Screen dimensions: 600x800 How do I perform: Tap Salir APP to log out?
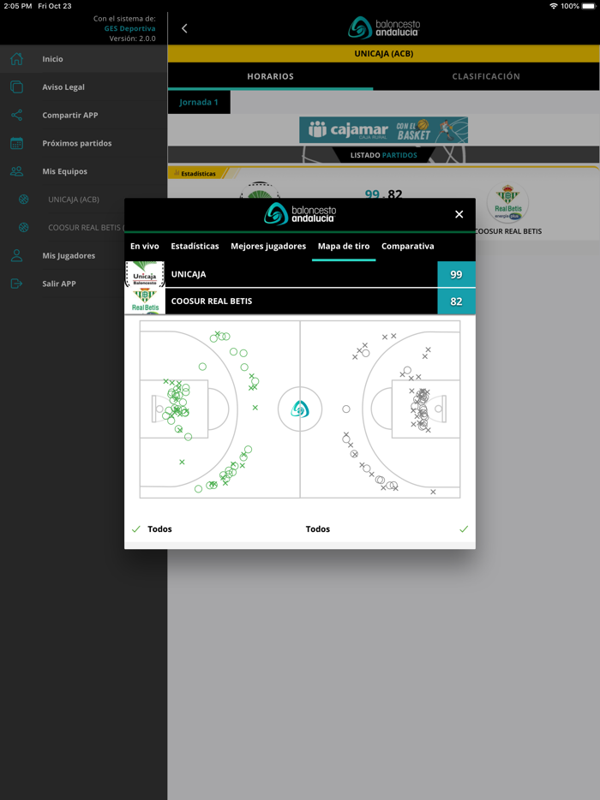point(63,284)
